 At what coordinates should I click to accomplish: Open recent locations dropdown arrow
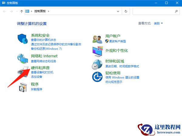17,12
